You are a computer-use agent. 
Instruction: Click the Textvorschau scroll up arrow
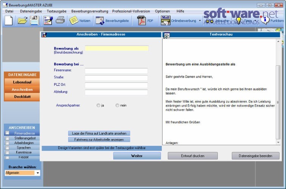278,42
